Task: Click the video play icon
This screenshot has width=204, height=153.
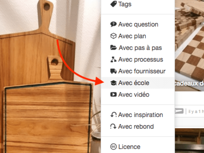Action: coord(114,95)
